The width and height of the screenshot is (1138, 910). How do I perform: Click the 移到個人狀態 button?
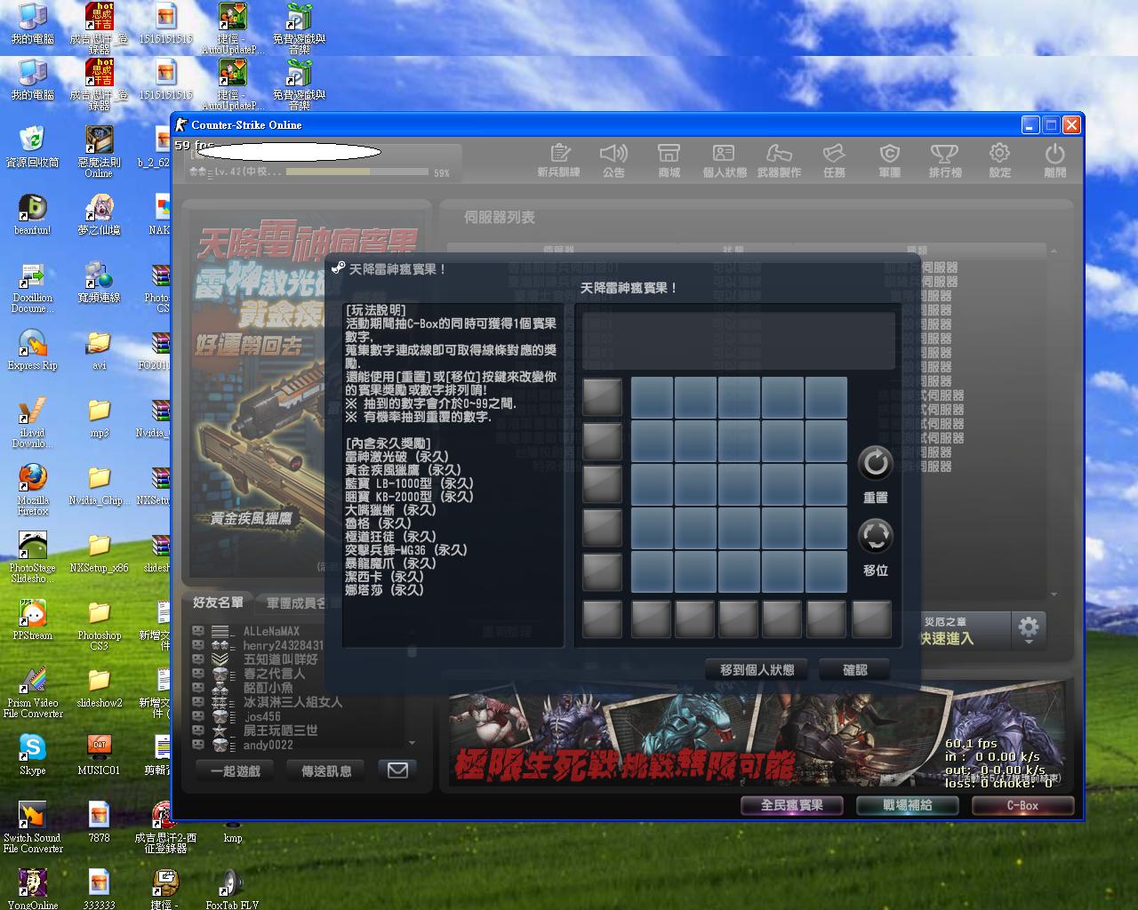757,670
